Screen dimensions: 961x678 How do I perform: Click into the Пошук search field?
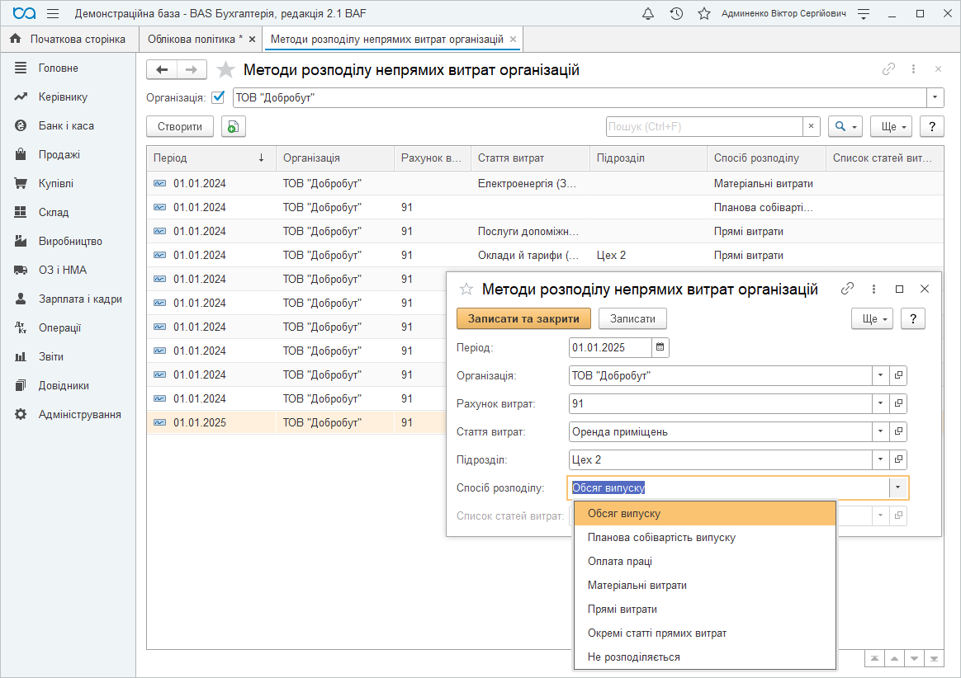click(x=704, y=126)
